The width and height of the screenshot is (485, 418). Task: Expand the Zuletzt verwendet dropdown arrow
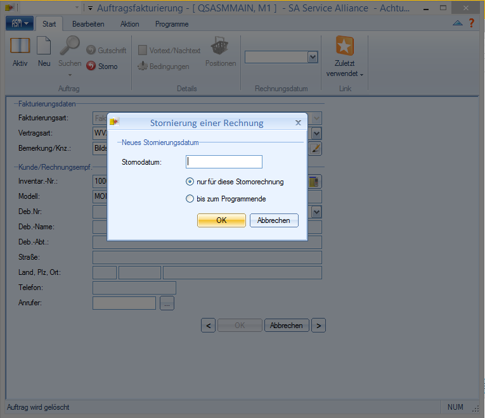click(361, 75)
